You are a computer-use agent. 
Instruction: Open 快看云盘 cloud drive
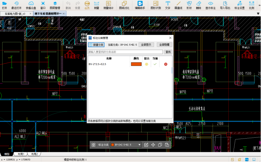pos(31,5)
